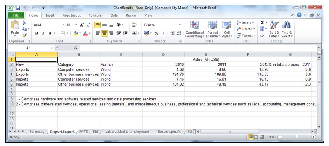Image resolution: width=329 pixels, height=146 pixels.
Task: Save the workbook from Quick Access toolbar
Action: click(x=18, y=8)
